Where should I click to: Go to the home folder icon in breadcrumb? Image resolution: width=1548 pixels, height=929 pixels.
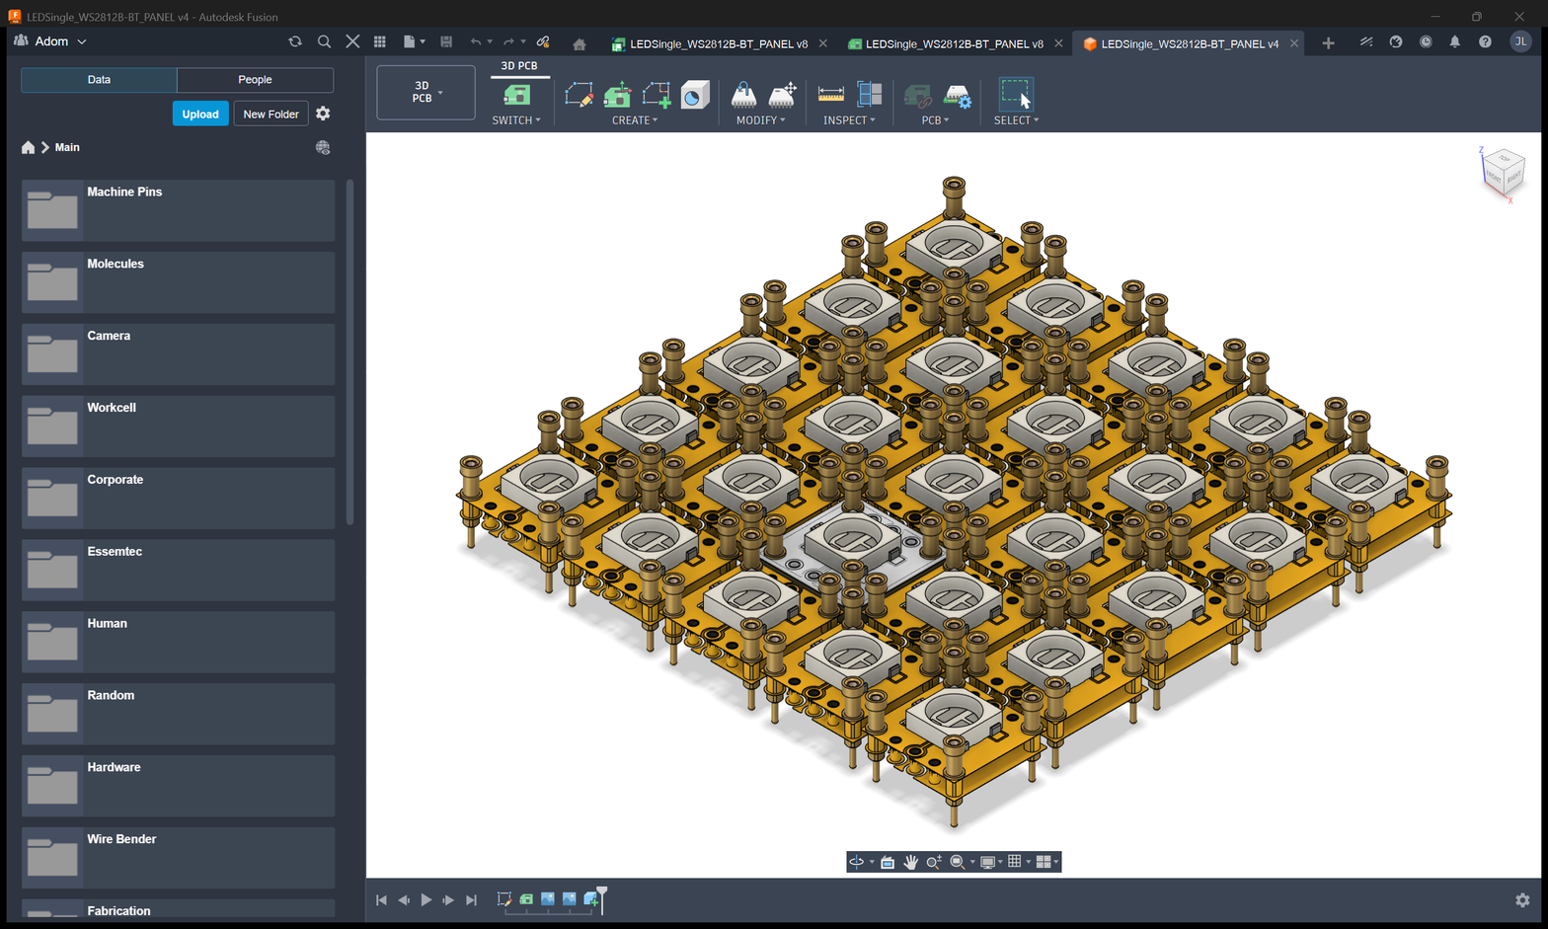[28, 147]
